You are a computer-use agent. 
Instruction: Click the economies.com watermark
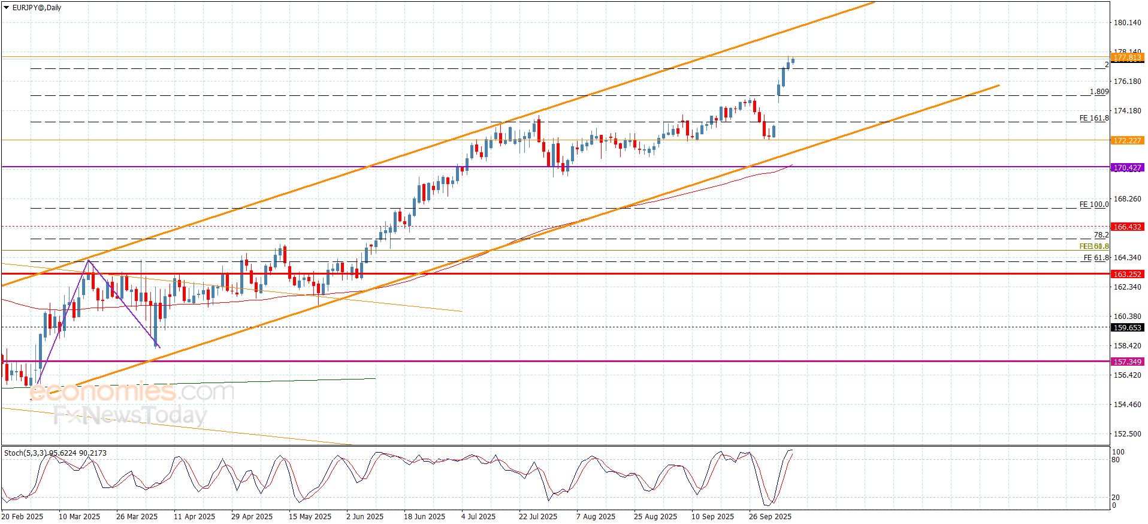[x=132, y=392]
